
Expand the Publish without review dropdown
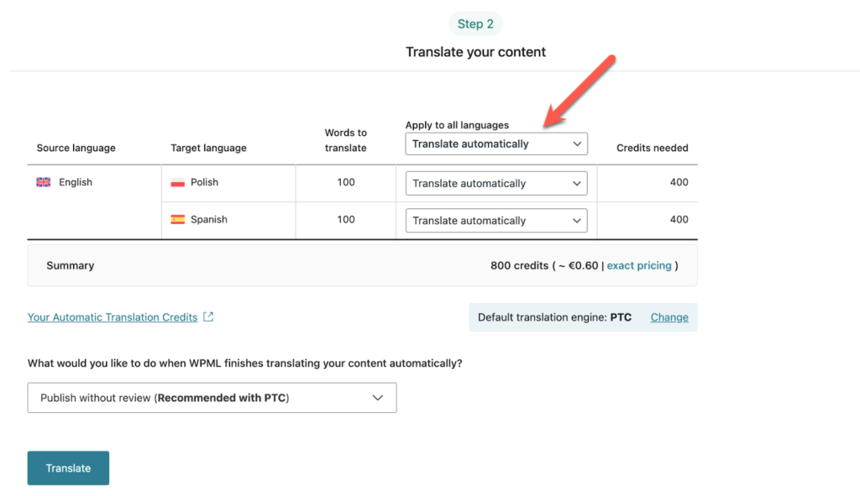(212, 398)
